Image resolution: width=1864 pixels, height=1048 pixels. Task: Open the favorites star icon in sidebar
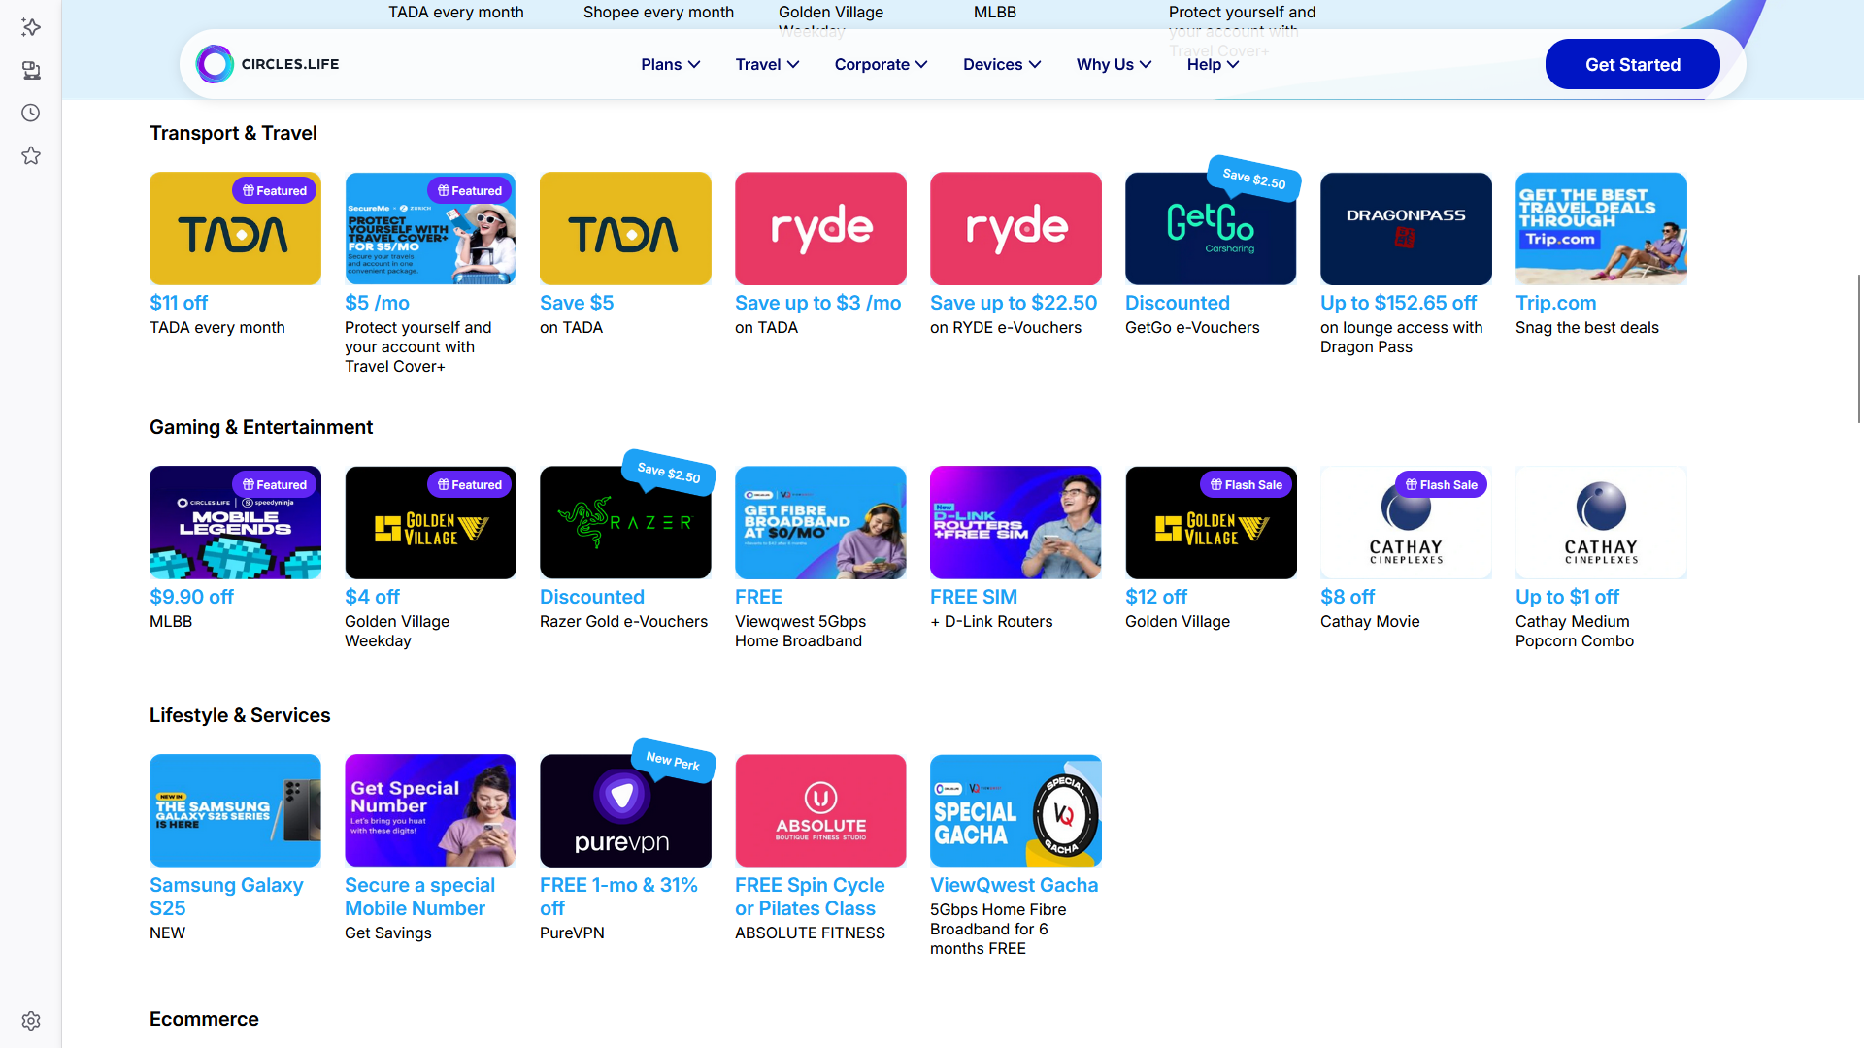click(31, 155)
